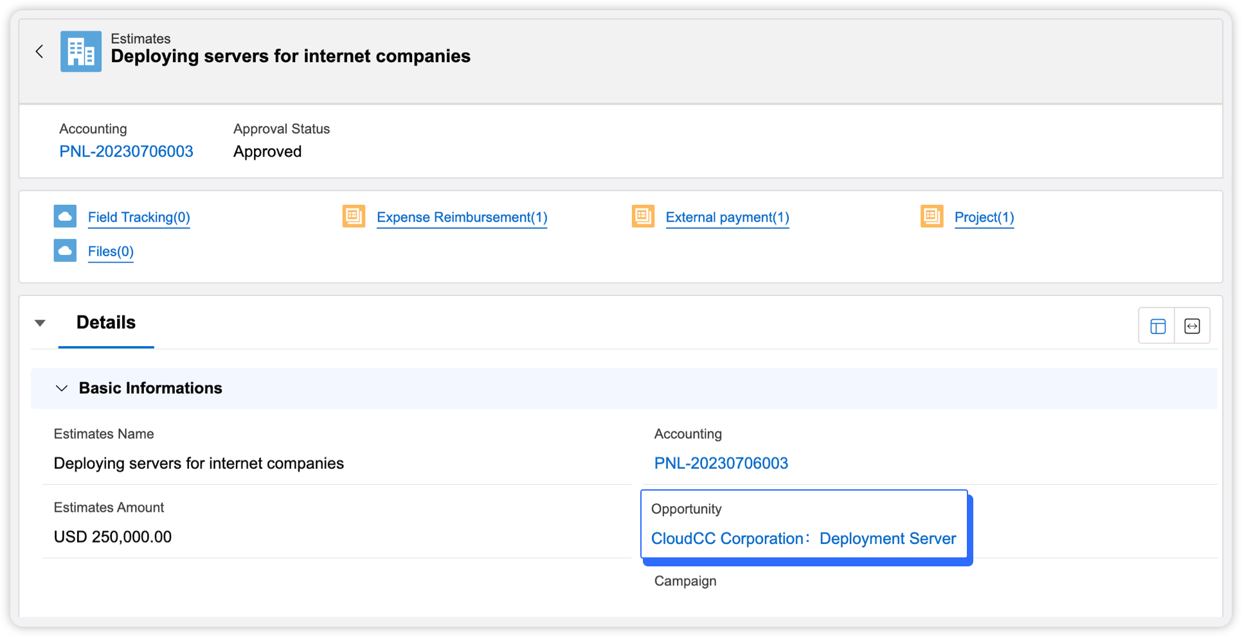Toggle the expand width view icon
This screenshot has width=1242, height=637.
(x=1192, y=326)
